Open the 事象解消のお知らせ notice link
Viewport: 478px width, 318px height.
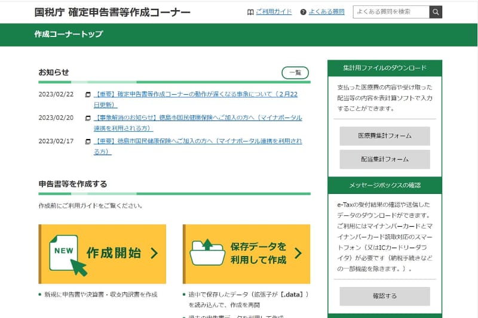(198, 123)
